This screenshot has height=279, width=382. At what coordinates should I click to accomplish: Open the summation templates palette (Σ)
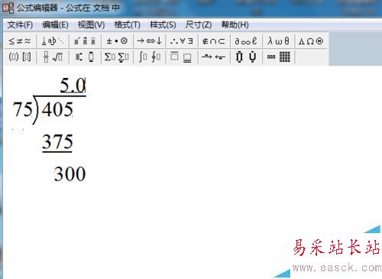click(x=117, y=57)
